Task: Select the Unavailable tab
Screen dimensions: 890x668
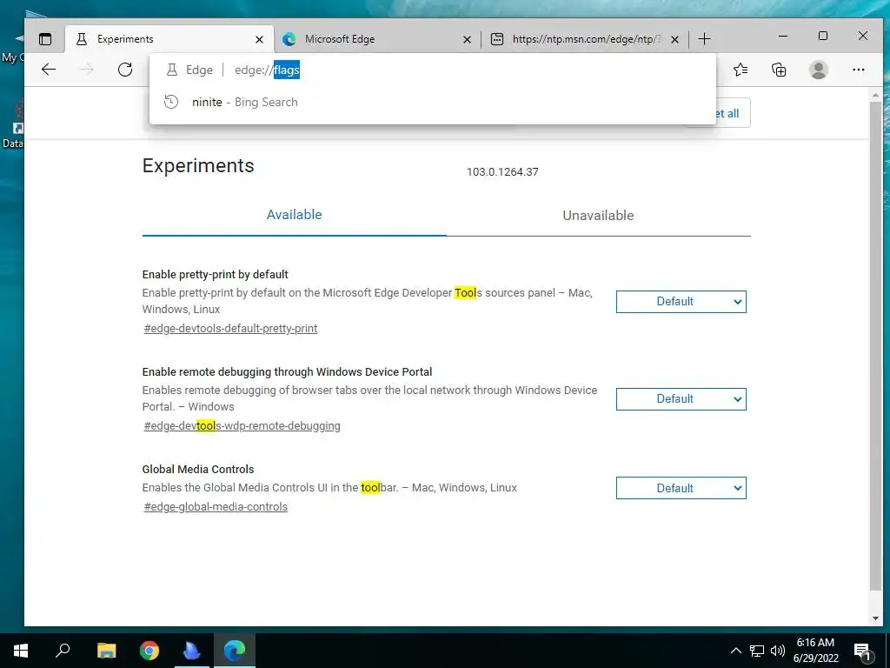Action: point(598,216)
